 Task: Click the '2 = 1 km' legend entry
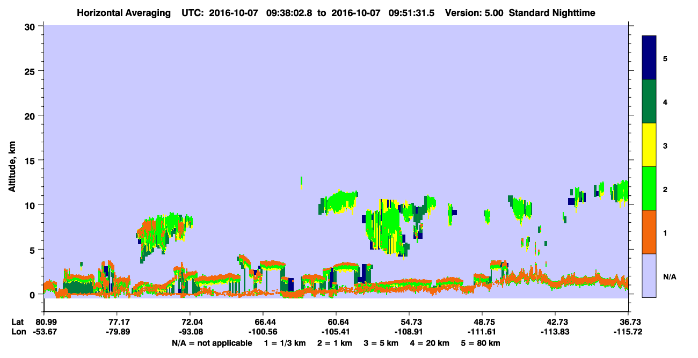point(334,343)
